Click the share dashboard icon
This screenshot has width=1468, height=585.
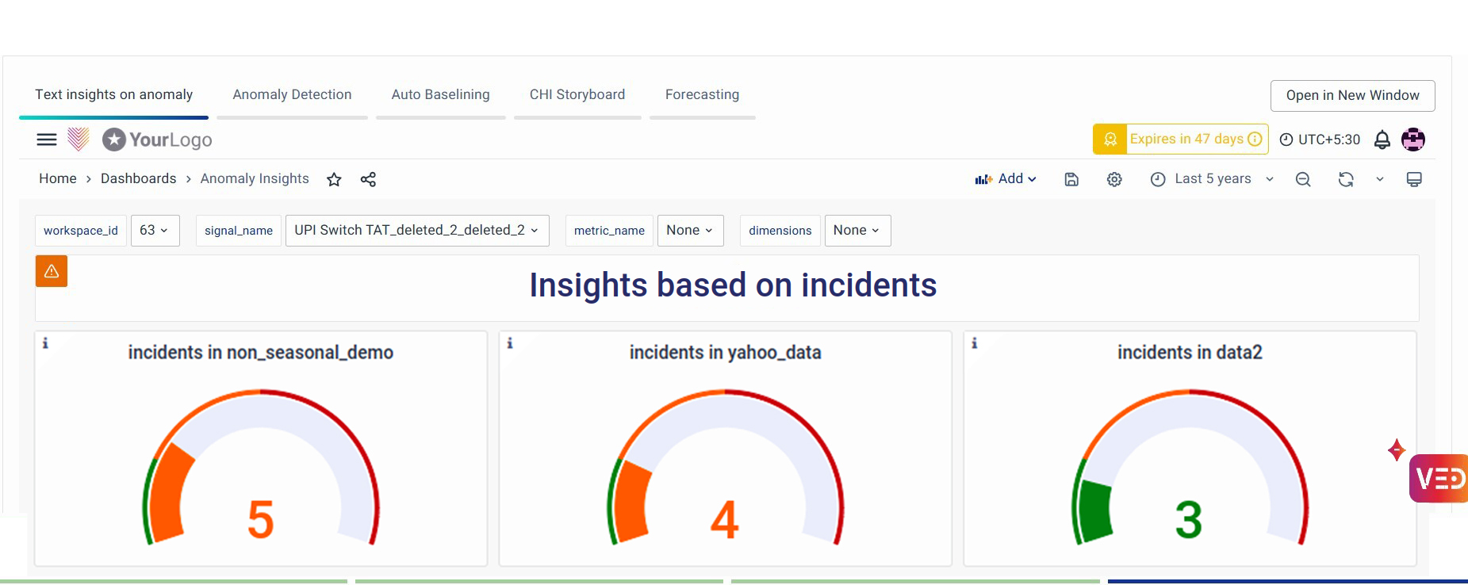click(368, 180)
